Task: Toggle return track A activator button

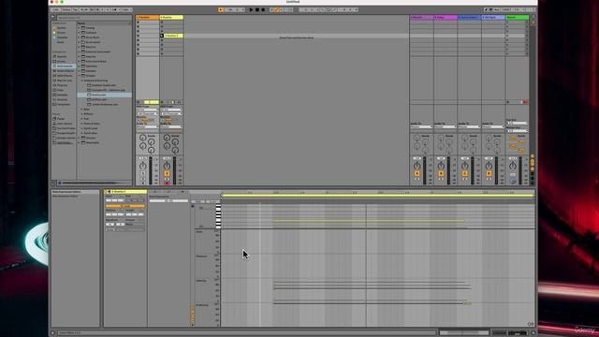Action: [417, 174]
